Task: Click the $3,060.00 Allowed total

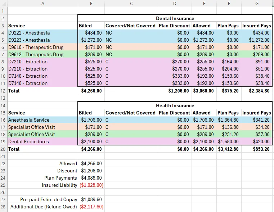Action: [x=204, y=91]
